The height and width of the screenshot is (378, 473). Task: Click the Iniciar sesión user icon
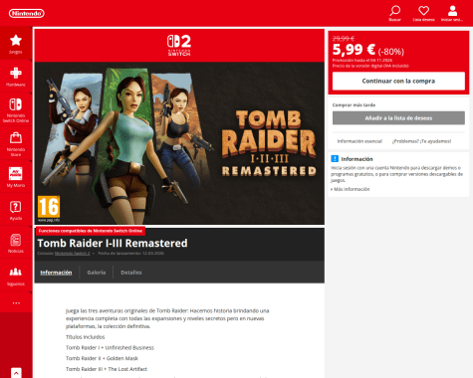(452, 11)
